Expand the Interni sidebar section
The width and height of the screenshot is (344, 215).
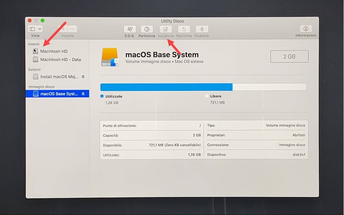point(34,43)
